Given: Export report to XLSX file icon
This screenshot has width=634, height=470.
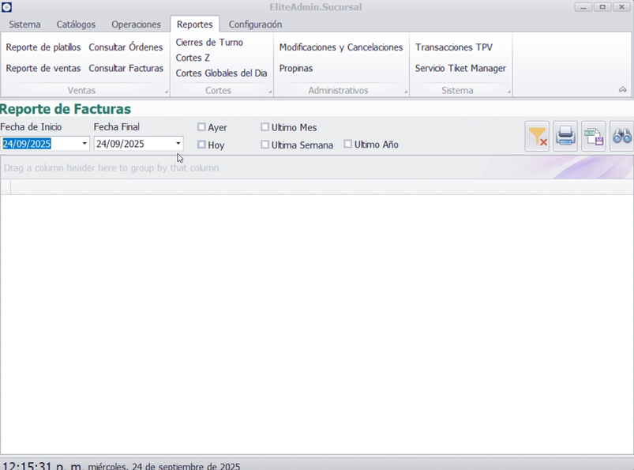Looking at the screenshot, I should click(594, 136).
